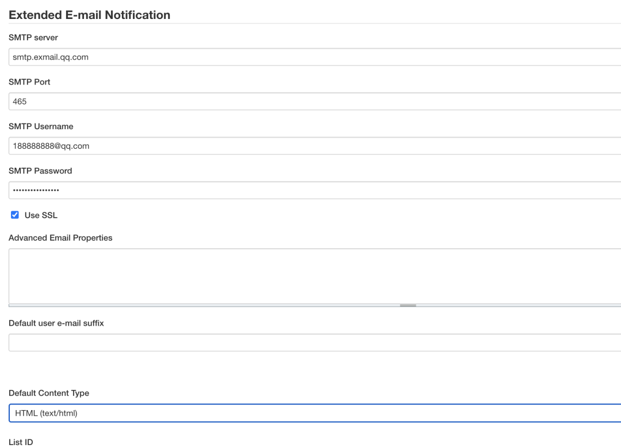The image size is (621, 448).
Task: Click the Default user e-mail suffix label
Action: [x=56, y=323]
